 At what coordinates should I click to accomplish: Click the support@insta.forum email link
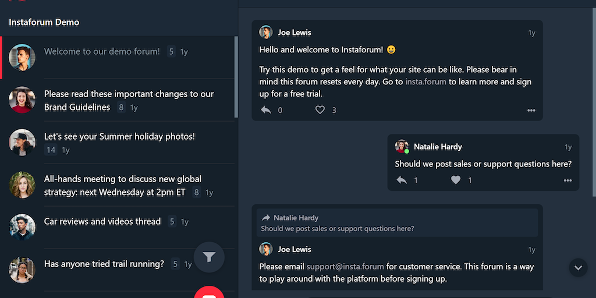pos(345,267)
